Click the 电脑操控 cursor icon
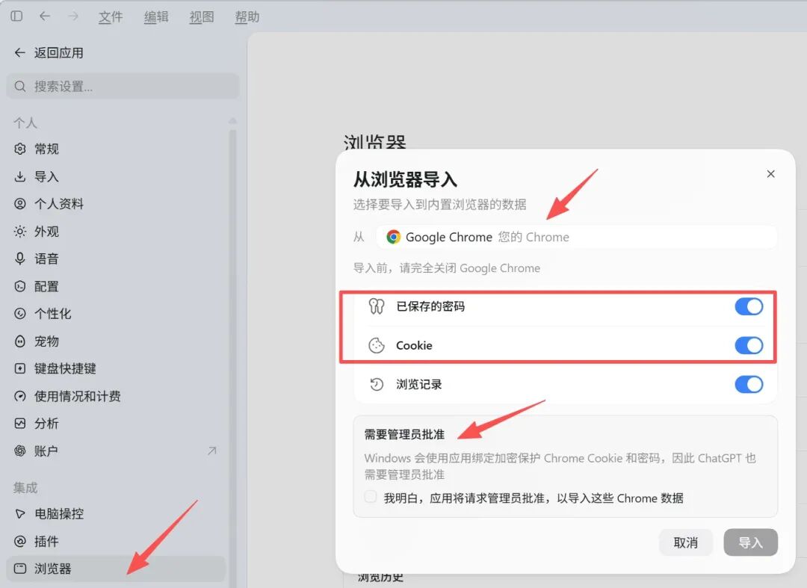 click(x=20, y=513)
